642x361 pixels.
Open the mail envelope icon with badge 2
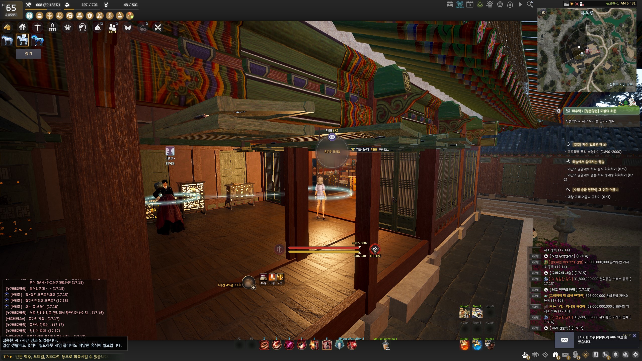(565, 355)
